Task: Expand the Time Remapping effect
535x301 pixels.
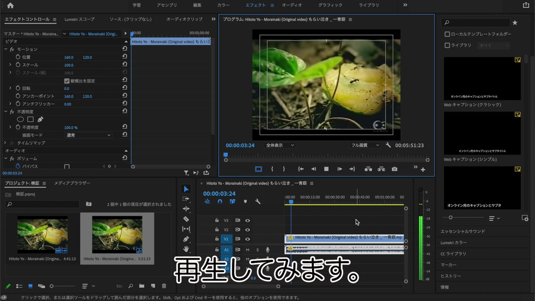Action: click(x=5, y=143)
